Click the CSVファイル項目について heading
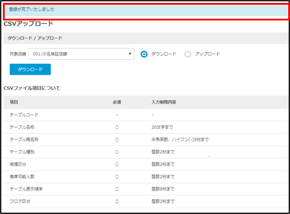The width and height of the screenshot is (290, 214). point(32,88)
